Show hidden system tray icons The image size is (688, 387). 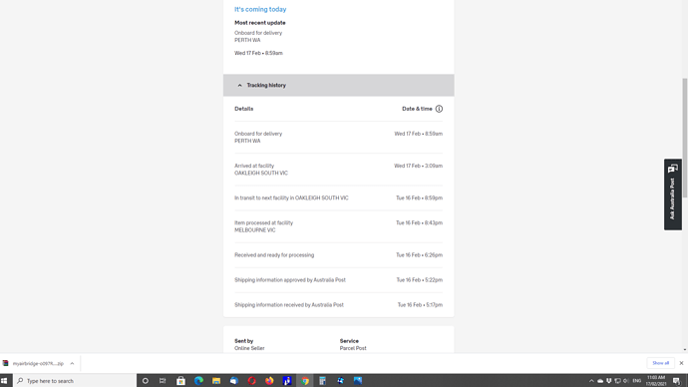point(591,381)
